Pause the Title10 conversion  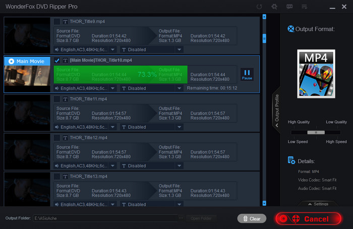[x=247, y=74]
